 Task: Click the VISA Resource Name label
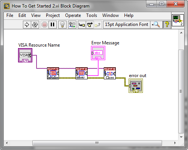pos(39,45)
